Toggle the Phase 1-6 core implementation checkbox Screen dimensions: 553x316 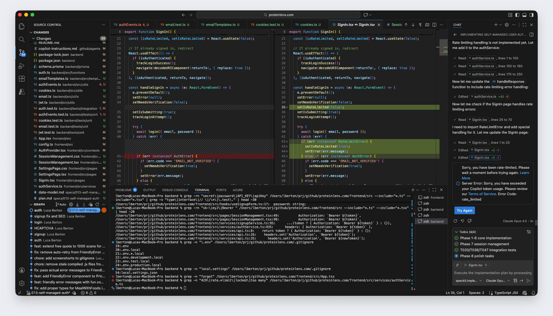tap(456, 238)
